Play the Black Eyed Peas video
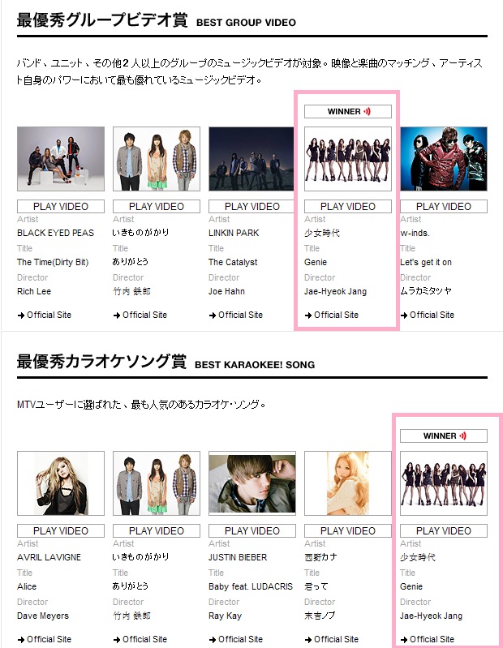503x648 pixels. (x=61, y=206)
